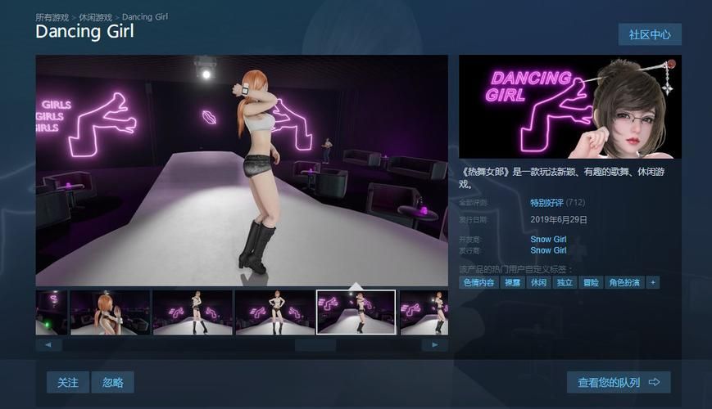
Task: Select the highlighted fifth screenshot thumbnail
Action: pos(356,312)
